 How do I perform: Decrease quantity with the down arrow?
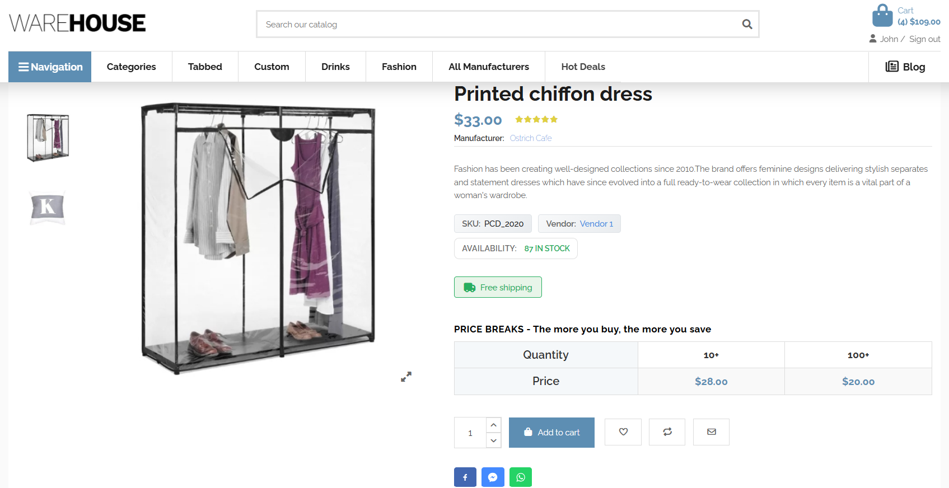coord(493,440)
